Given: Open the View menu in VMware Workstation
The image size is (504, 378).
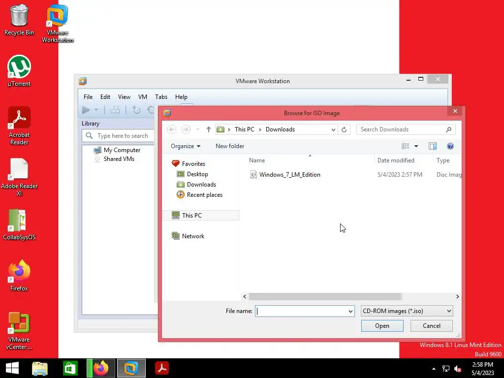Looking at the screenshot, I should pyautogui.click(x=124, y=97).
